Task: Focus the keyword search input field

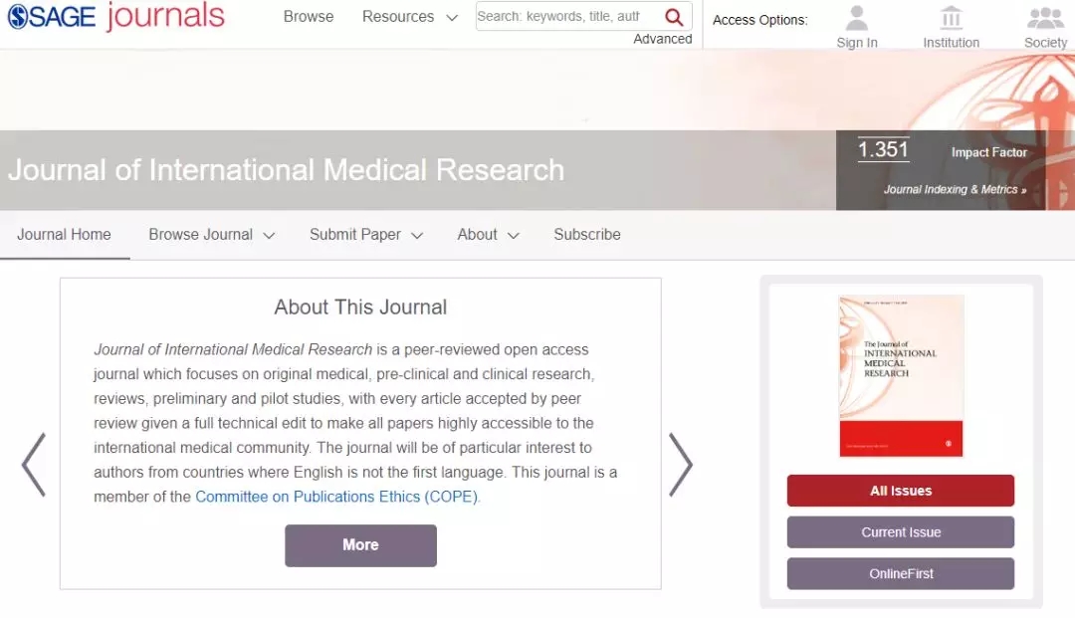Action: 568,17
